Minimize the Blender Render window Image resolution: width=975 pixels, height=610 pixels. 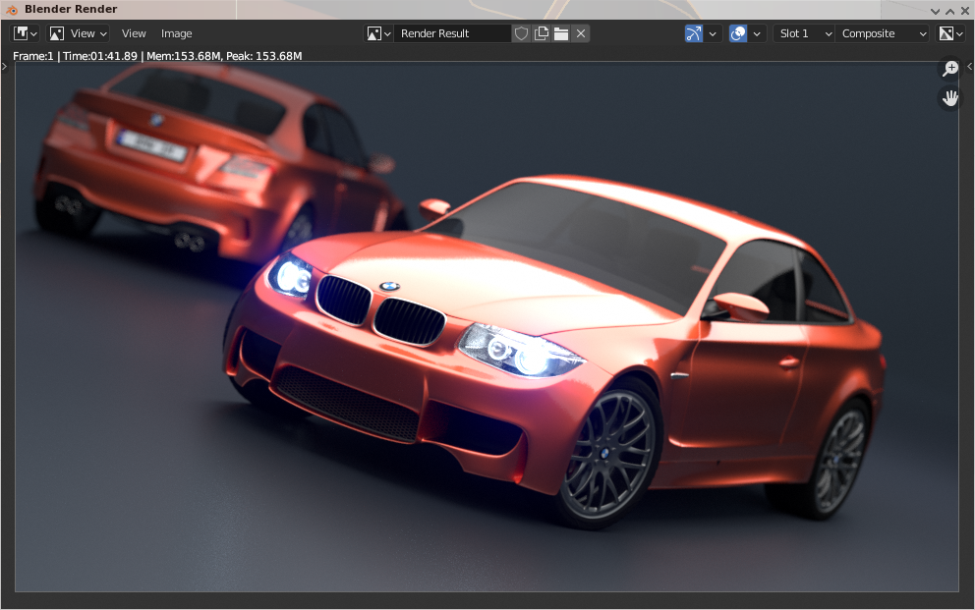[x=936, y=11]
